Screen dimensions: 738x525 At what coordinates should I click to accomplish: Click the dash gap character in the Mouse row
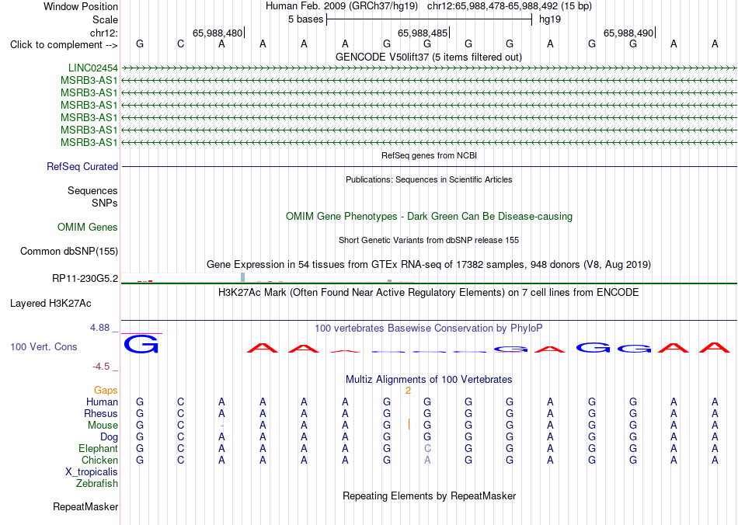(221, 426)
